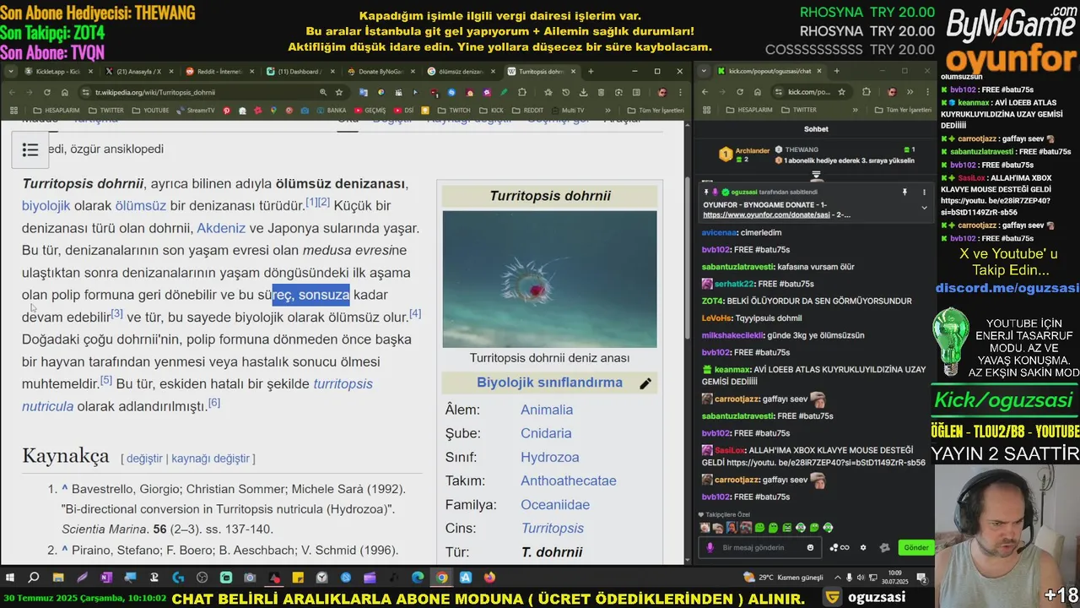Unpin the pinned chat message with pin icon

click(904, 193)
